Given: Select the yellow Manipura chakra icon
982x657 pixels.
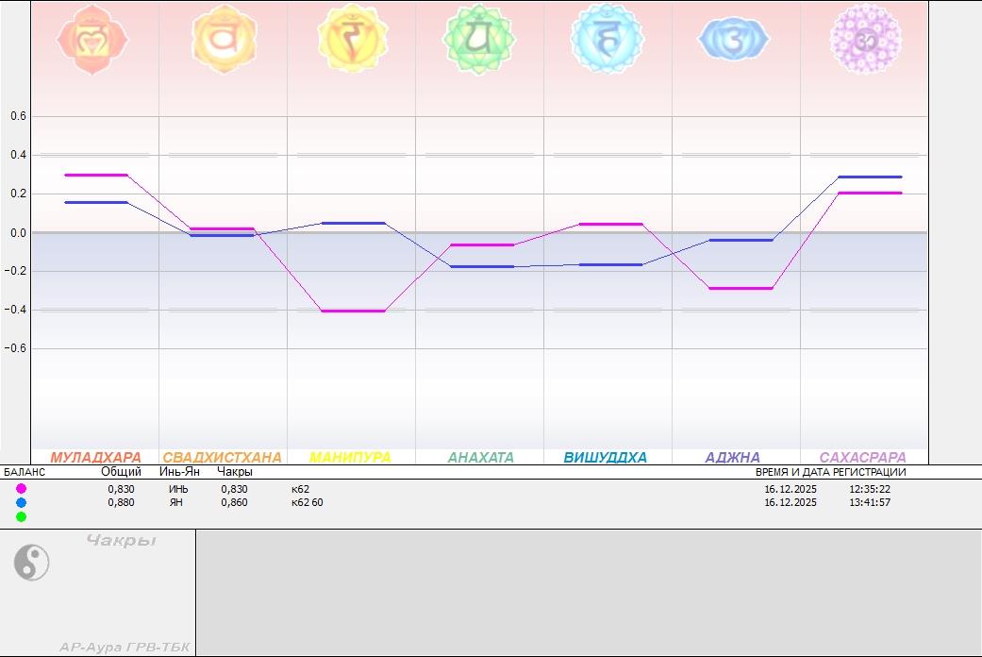Looking at the screenshot, I should pos(353,39).
